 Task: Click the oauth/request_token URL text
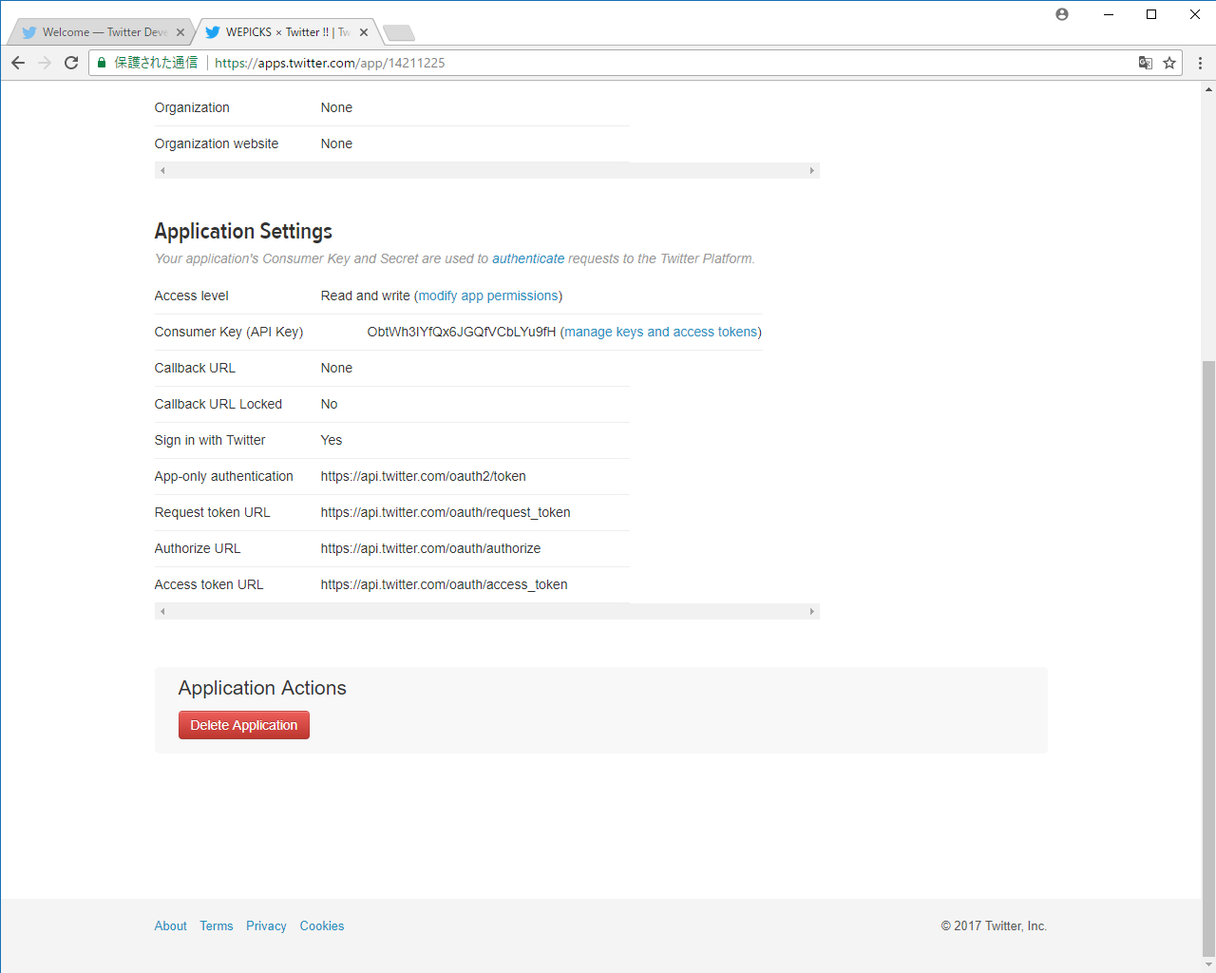[x=446, y=512]
